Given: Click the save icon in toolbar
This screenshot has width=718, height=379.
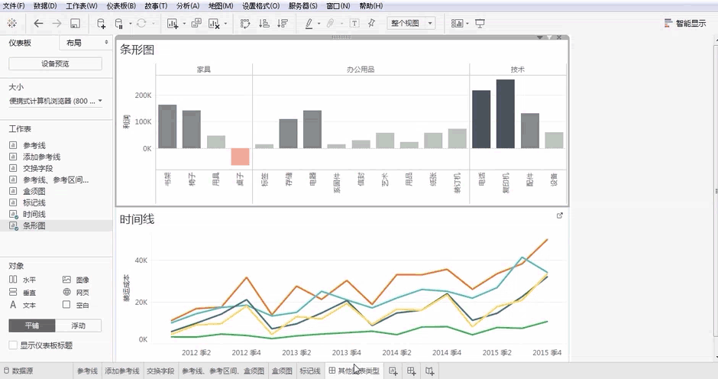Looking at the screenshot, I should coord(75,24).
